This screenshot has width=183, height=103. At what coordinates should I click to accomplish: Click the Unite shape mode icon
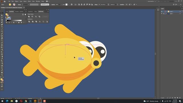click(29, 17)
